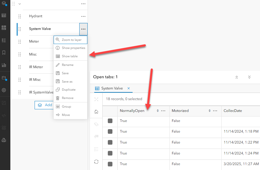Screen dimensions: 260x170
Task: Click the table Refresh icon
Action: (x=96, y=162)
